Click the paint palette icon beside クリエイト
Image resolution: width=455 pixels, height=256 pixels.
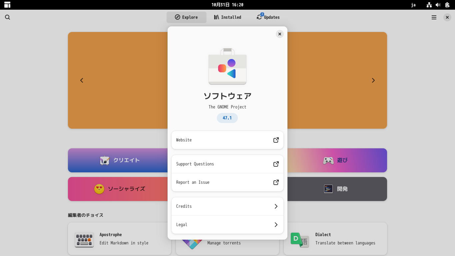click(x=105, y=160)
